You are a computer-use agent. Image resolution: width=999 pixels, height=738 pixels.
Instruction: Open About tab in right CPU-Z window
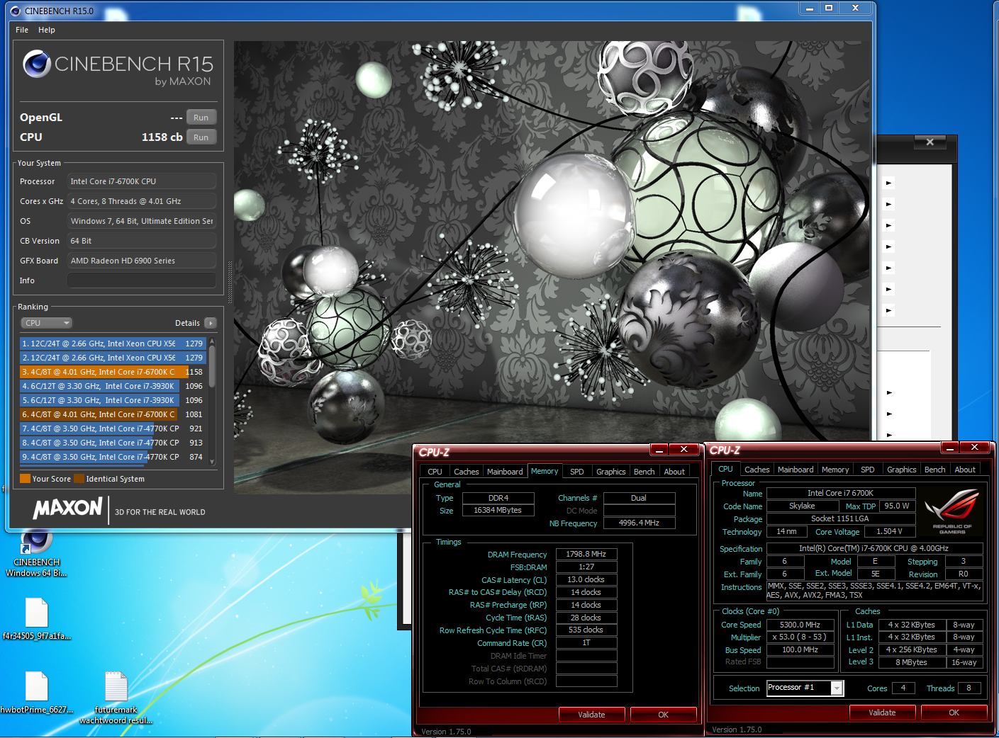tap(965, 470)
